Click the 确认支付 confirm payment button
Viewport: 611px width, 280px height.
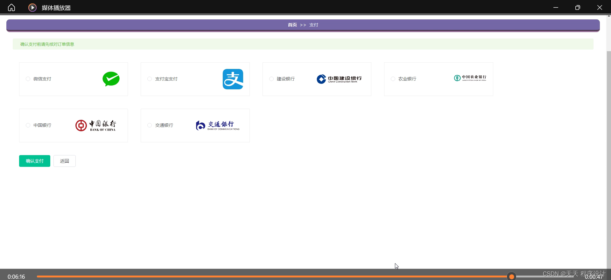point(35,161)
